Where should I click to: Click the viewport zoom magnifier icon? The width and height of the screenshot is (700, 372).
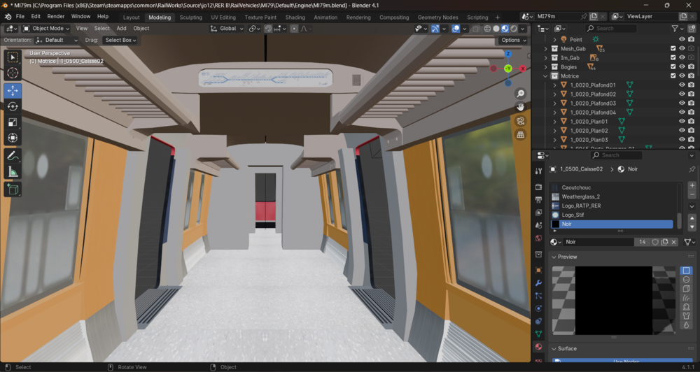pyautogui.click(x=521, y=93)
